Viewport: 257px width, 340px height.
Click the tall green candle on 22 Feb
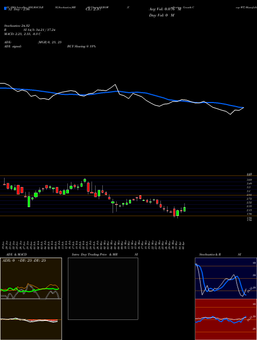(85, 180)
